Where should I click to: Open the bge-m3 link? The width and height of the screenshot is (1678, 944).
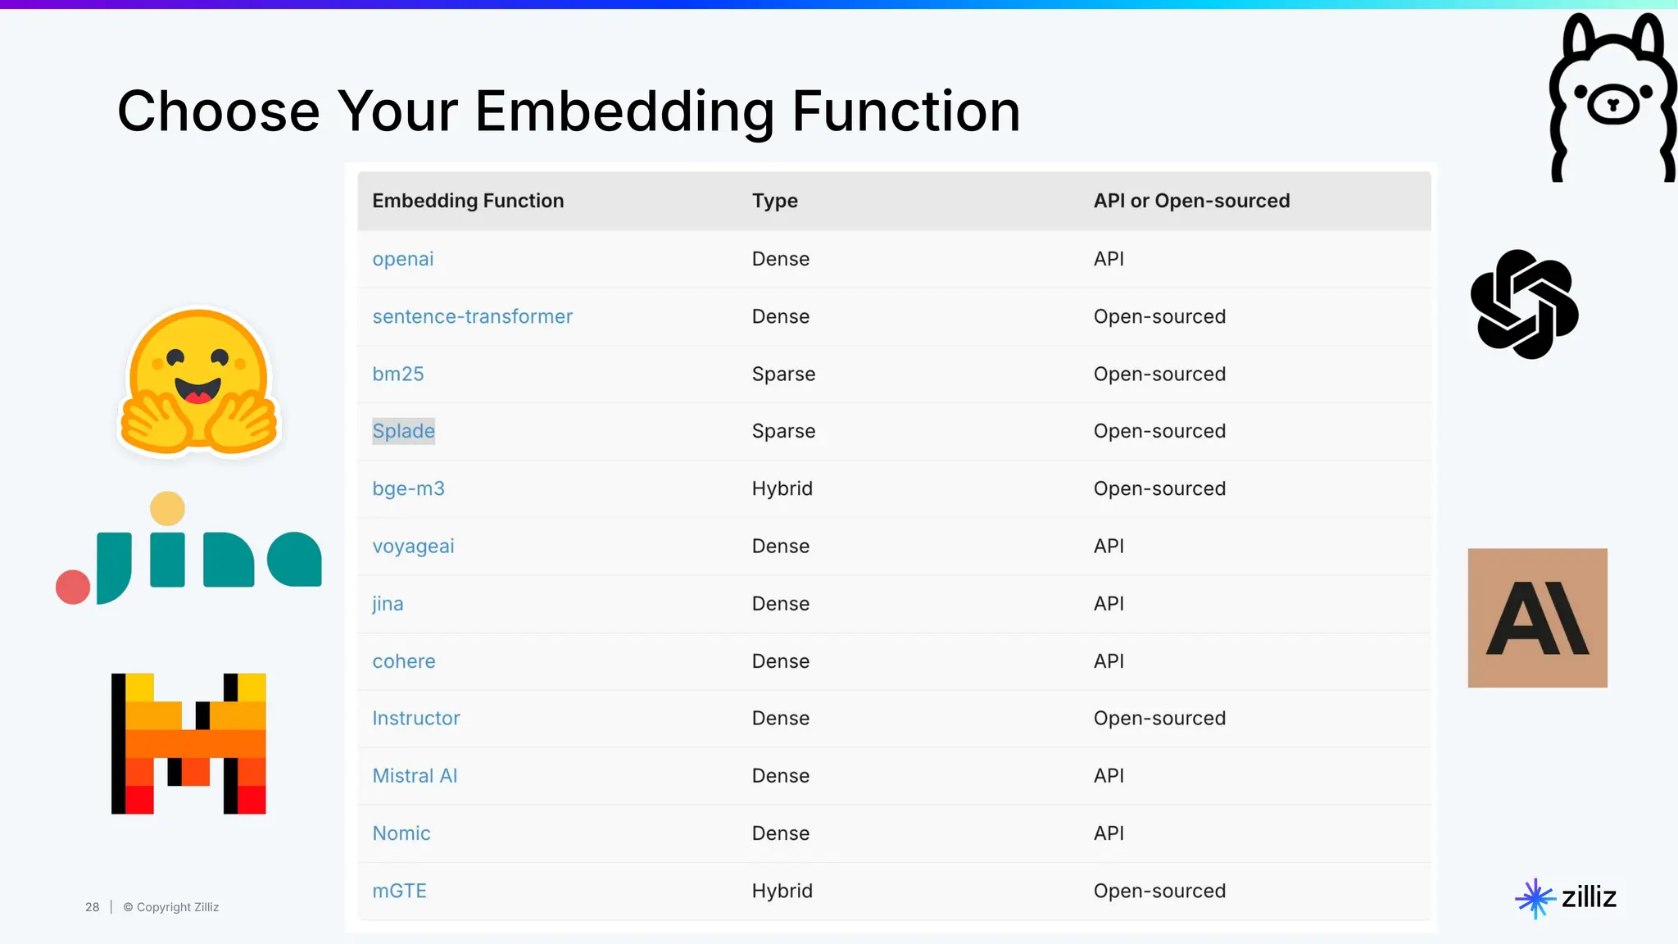(408, 488)
